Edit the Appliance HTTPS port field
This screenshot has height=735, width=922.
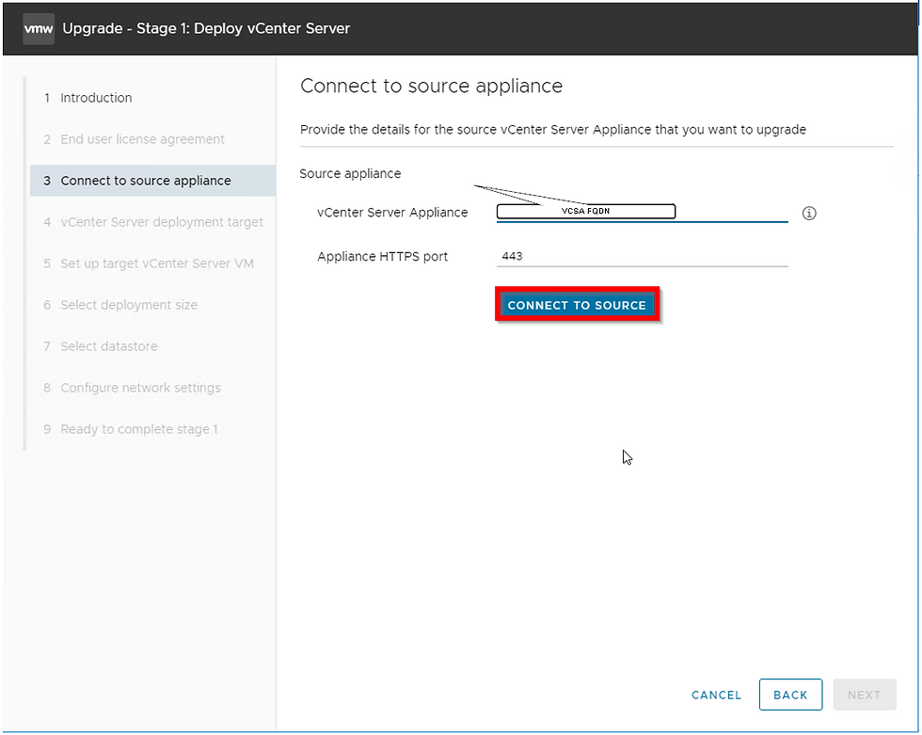[x=642, y=256]
